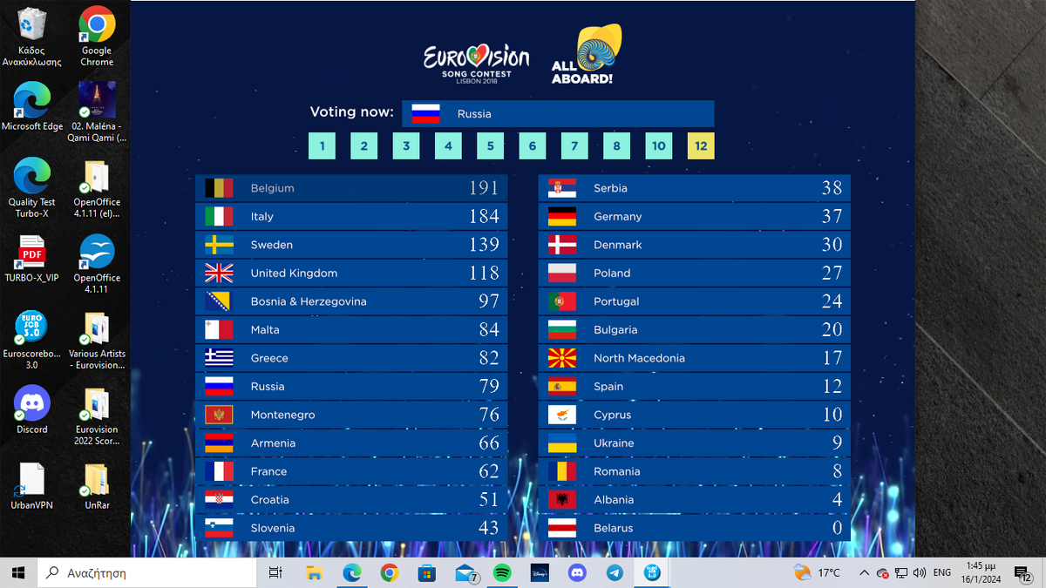Open the TURBO-X_VIP PDF file
The image size is (1046, 588).
point(32,259)
